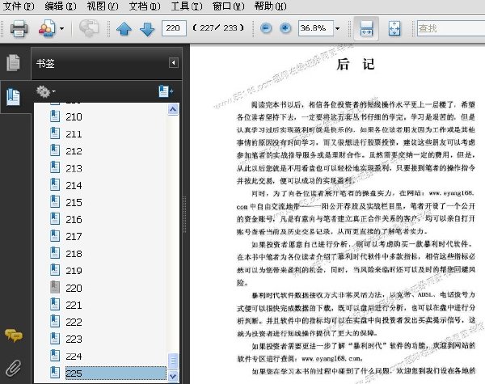Click the bookmark page icon beside 215

[x=55, y=202]
